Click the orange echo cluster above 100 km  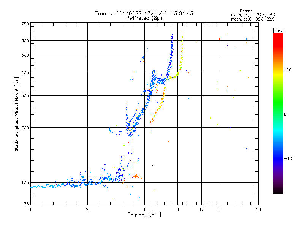pos(136,176)
